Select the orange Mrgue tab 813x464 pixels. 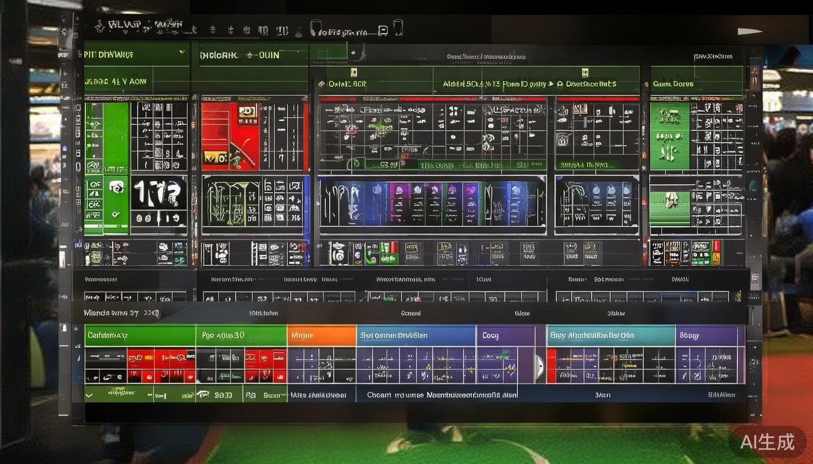tap(321, 335)
